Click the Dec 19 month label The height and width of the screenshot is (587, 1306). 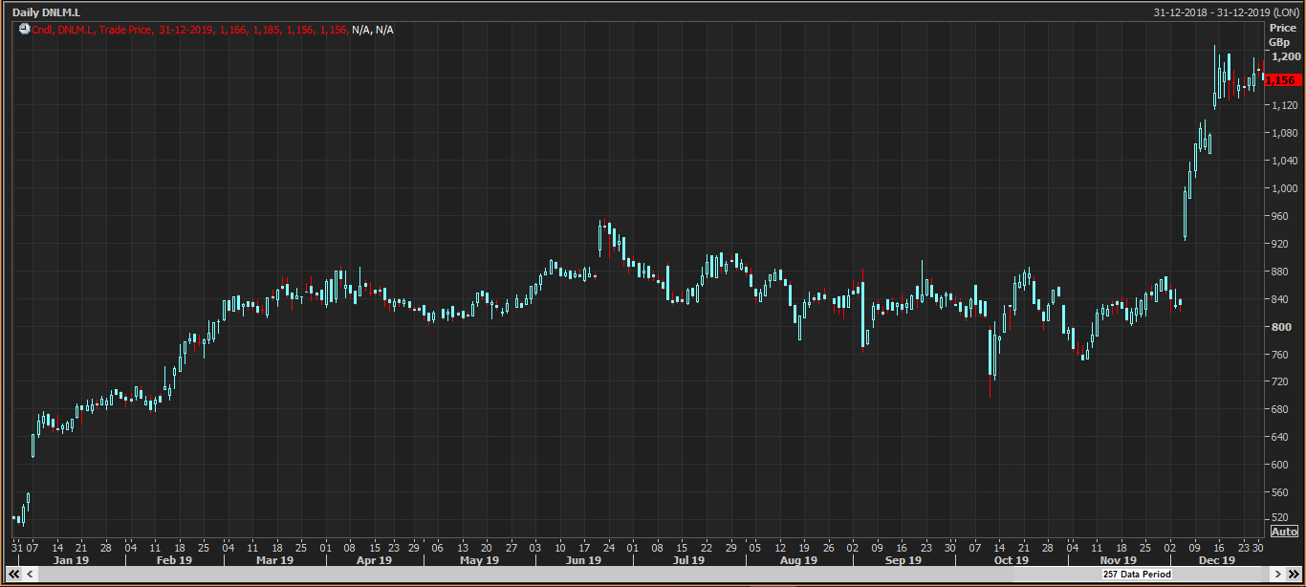(1217, 560)
